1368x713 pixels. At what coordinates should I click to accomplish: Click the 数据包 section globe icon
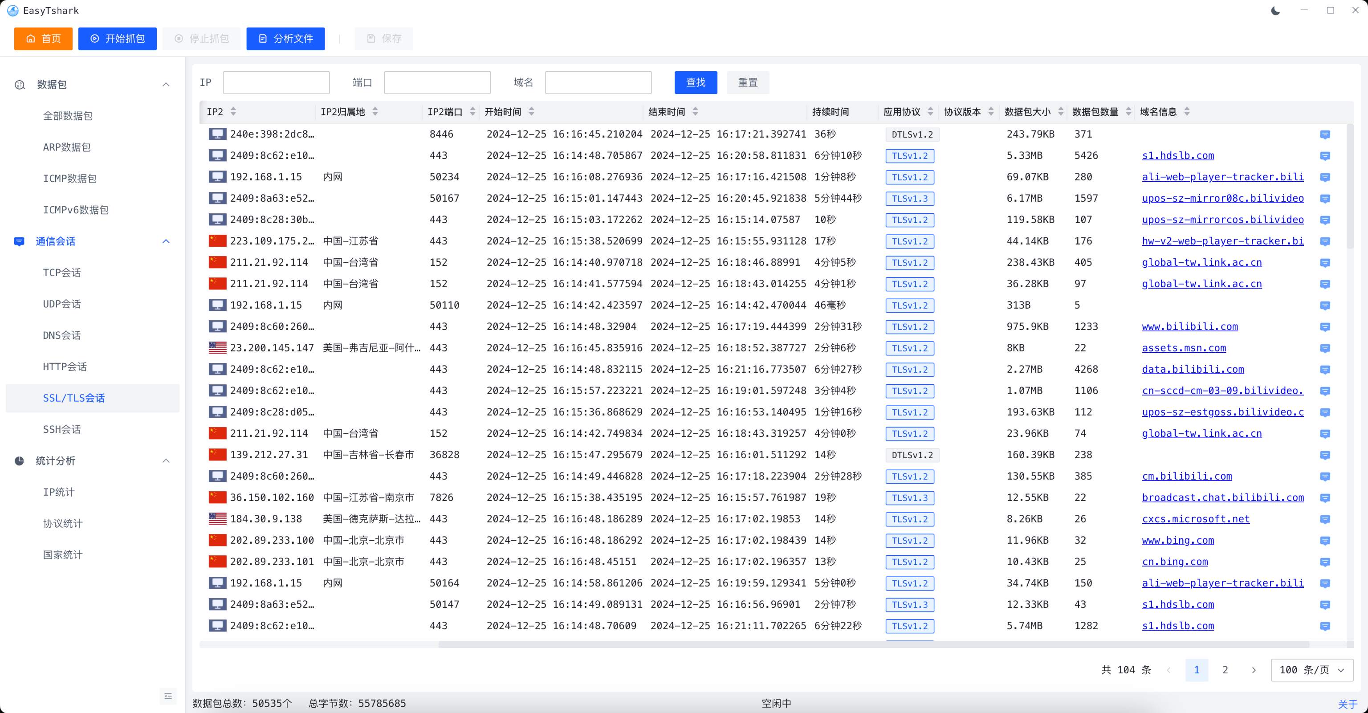tap(20, 85)
